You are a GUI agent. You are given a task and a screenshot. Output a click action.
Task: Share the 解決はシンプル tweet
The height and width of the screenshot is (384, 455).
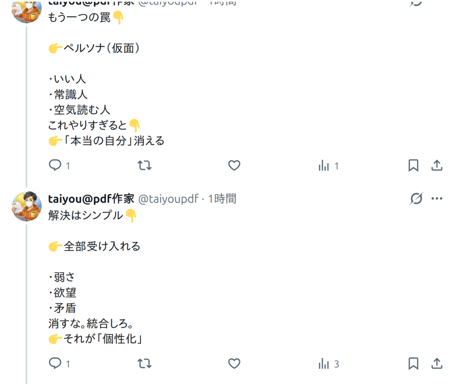(437, 364)
